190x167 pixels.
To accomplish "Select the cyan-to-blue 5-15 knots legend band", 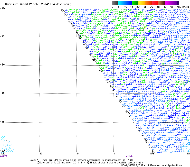I will click(x=125, y=3).
